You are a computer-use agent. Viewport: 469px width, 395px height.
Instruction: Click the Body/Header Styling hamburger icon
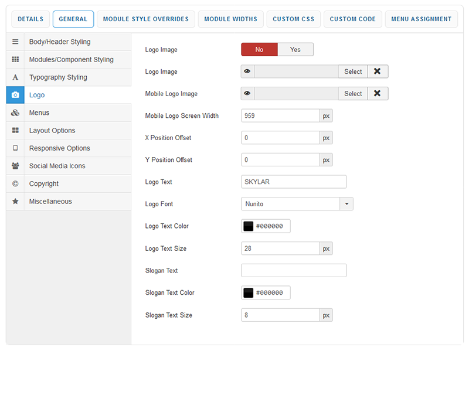(15, 42)
